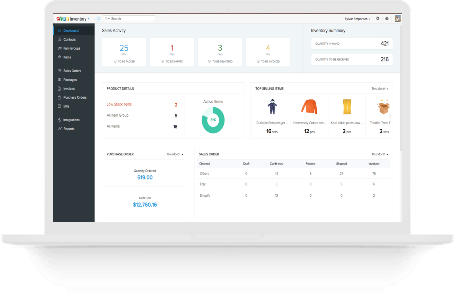The width and height of the screenshot is (455, 308).
Task: Open Sales Orders in the sidebar
Action: click(72, 71)
